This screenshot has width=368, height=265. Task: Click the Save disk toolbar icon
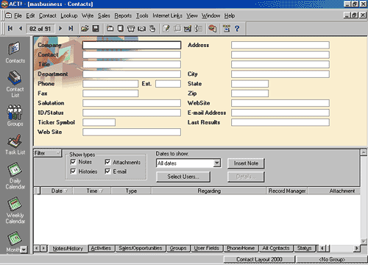[96, 29]
